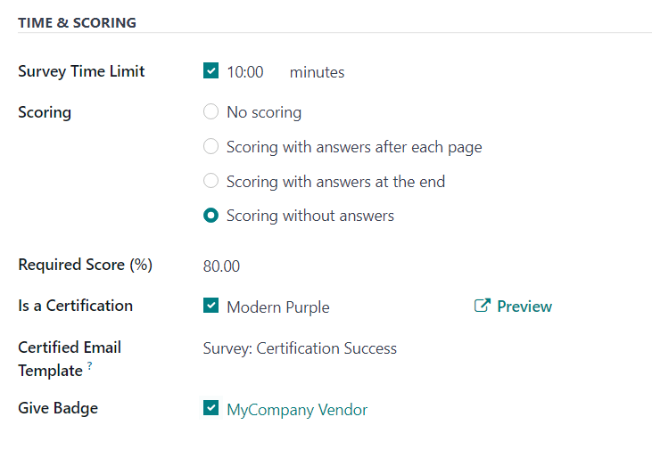Image resolution: width=652 pixels, height=466 pixels.
Task: Open the Modern Purple certification template dropdown
Action: (x=278, y=307)
